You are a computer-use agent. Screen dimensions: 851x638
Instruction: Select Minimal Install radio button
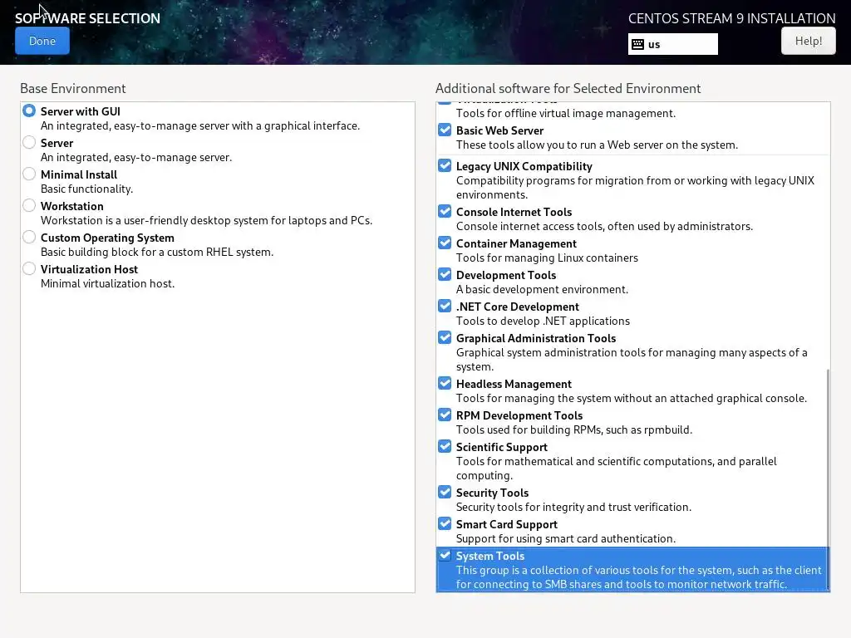30,174
